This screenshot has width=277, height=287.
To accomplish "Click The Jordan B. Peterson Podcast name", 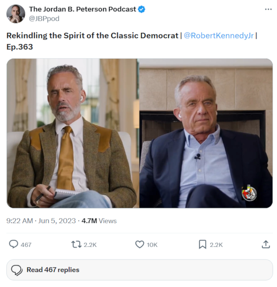I will pyautogui.click(x=83, y=9).
